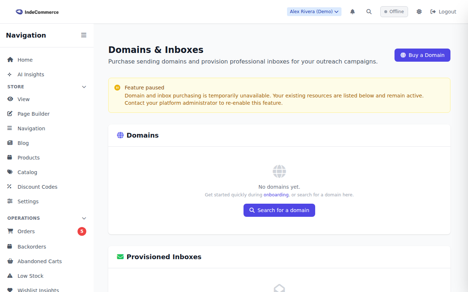Click the Low Stock warning icon

tap(10, 276)
